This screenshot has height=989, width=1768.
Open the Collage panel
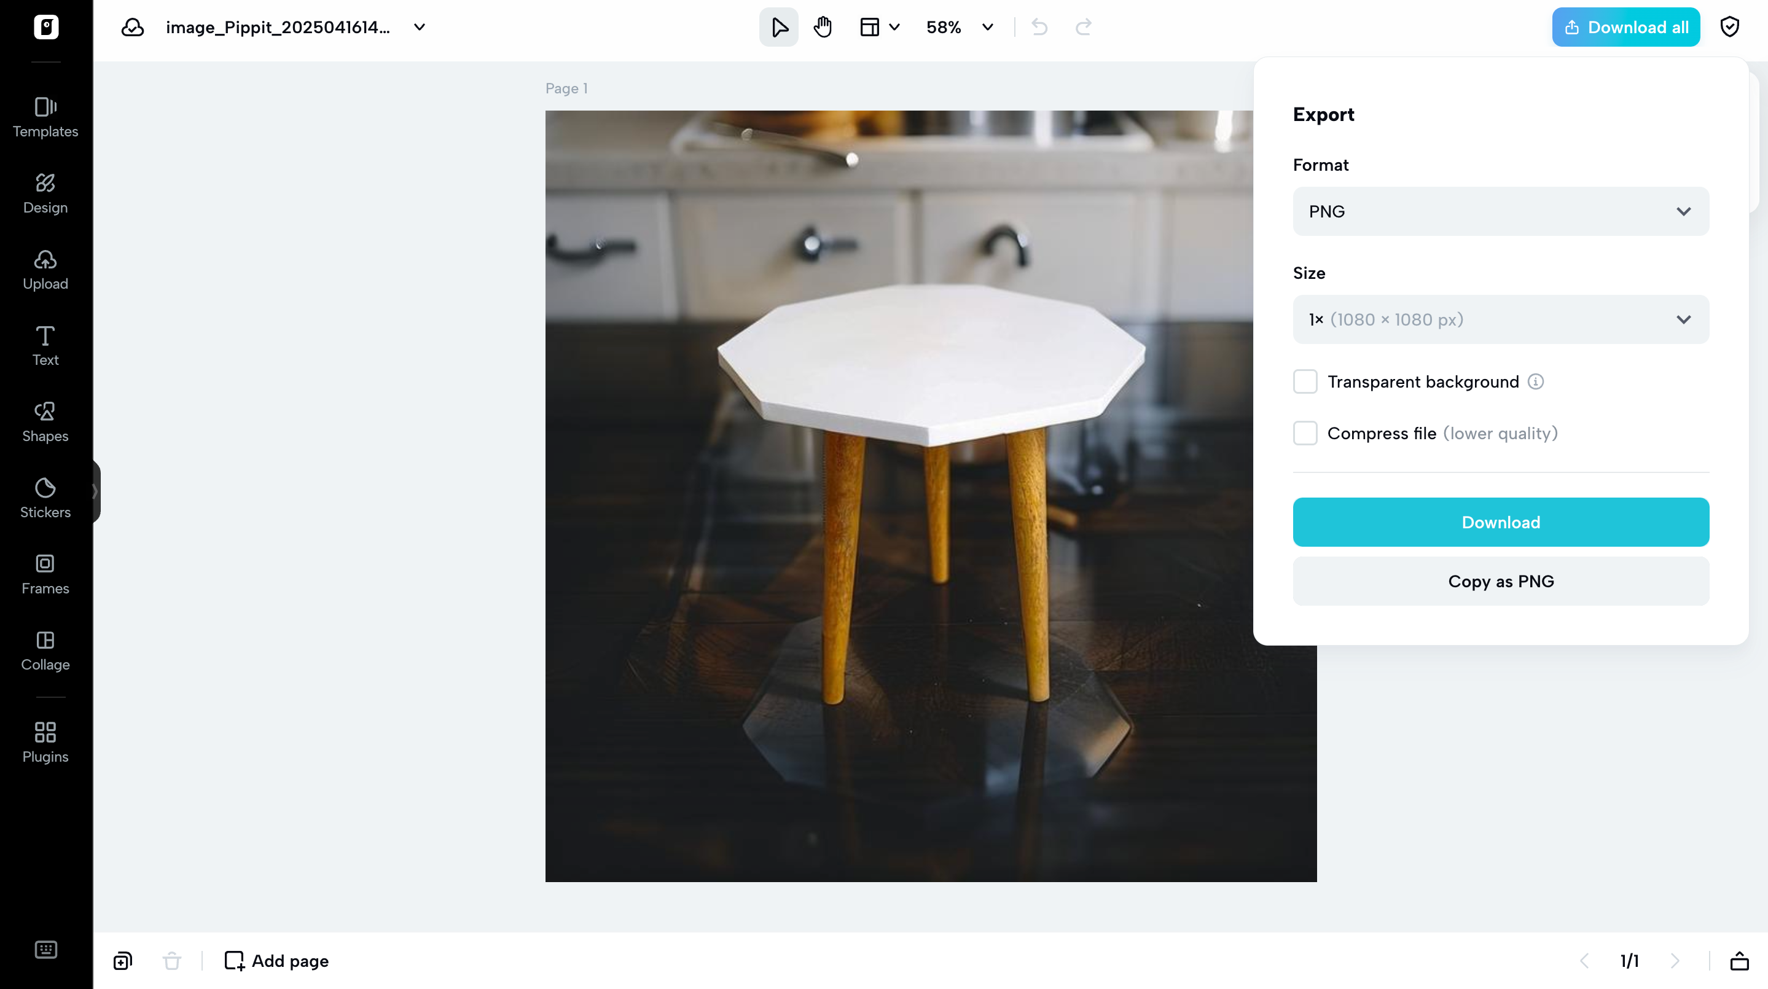click(x=45, y=650)
